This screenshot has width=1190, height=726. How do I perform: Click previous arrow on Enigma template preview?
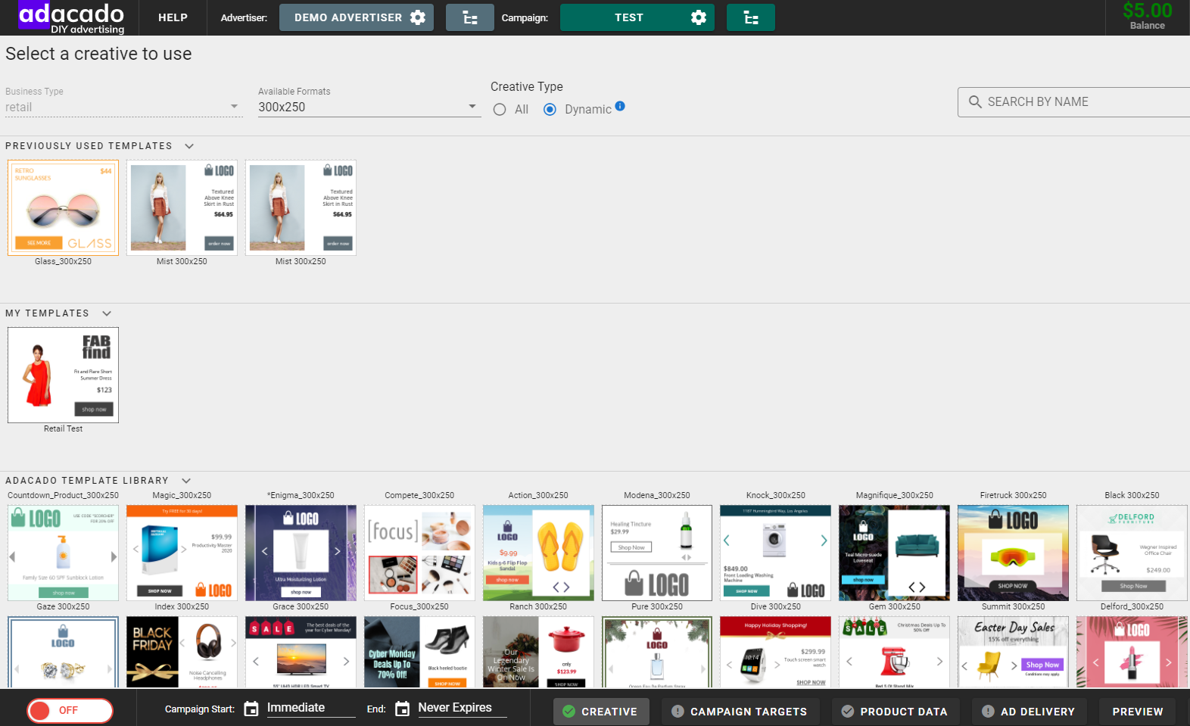(264, 551)
